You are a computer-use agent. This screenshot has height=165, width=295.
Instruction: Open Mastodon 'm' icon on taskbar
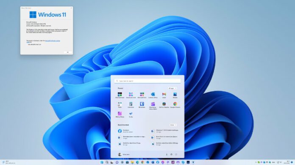[x=178, y=162]
